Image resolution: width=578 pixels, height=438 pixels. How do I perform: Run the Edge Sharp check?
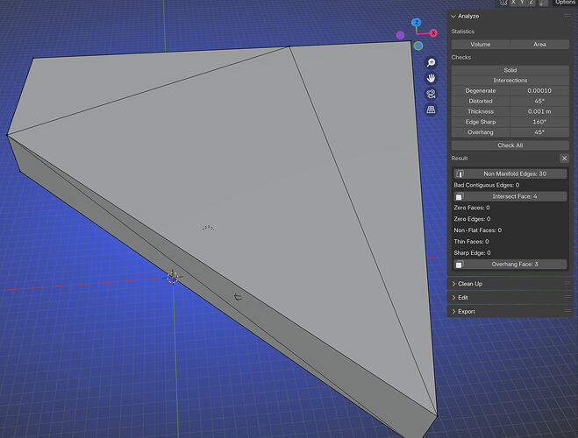point(481,122)
